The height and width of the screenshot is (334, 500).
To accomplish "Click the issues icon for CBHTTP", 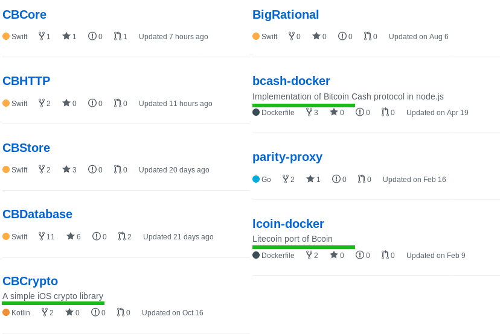I will coord(92,103).
